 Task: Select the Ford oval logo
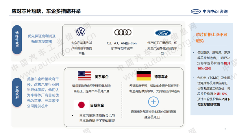(163, 33)
